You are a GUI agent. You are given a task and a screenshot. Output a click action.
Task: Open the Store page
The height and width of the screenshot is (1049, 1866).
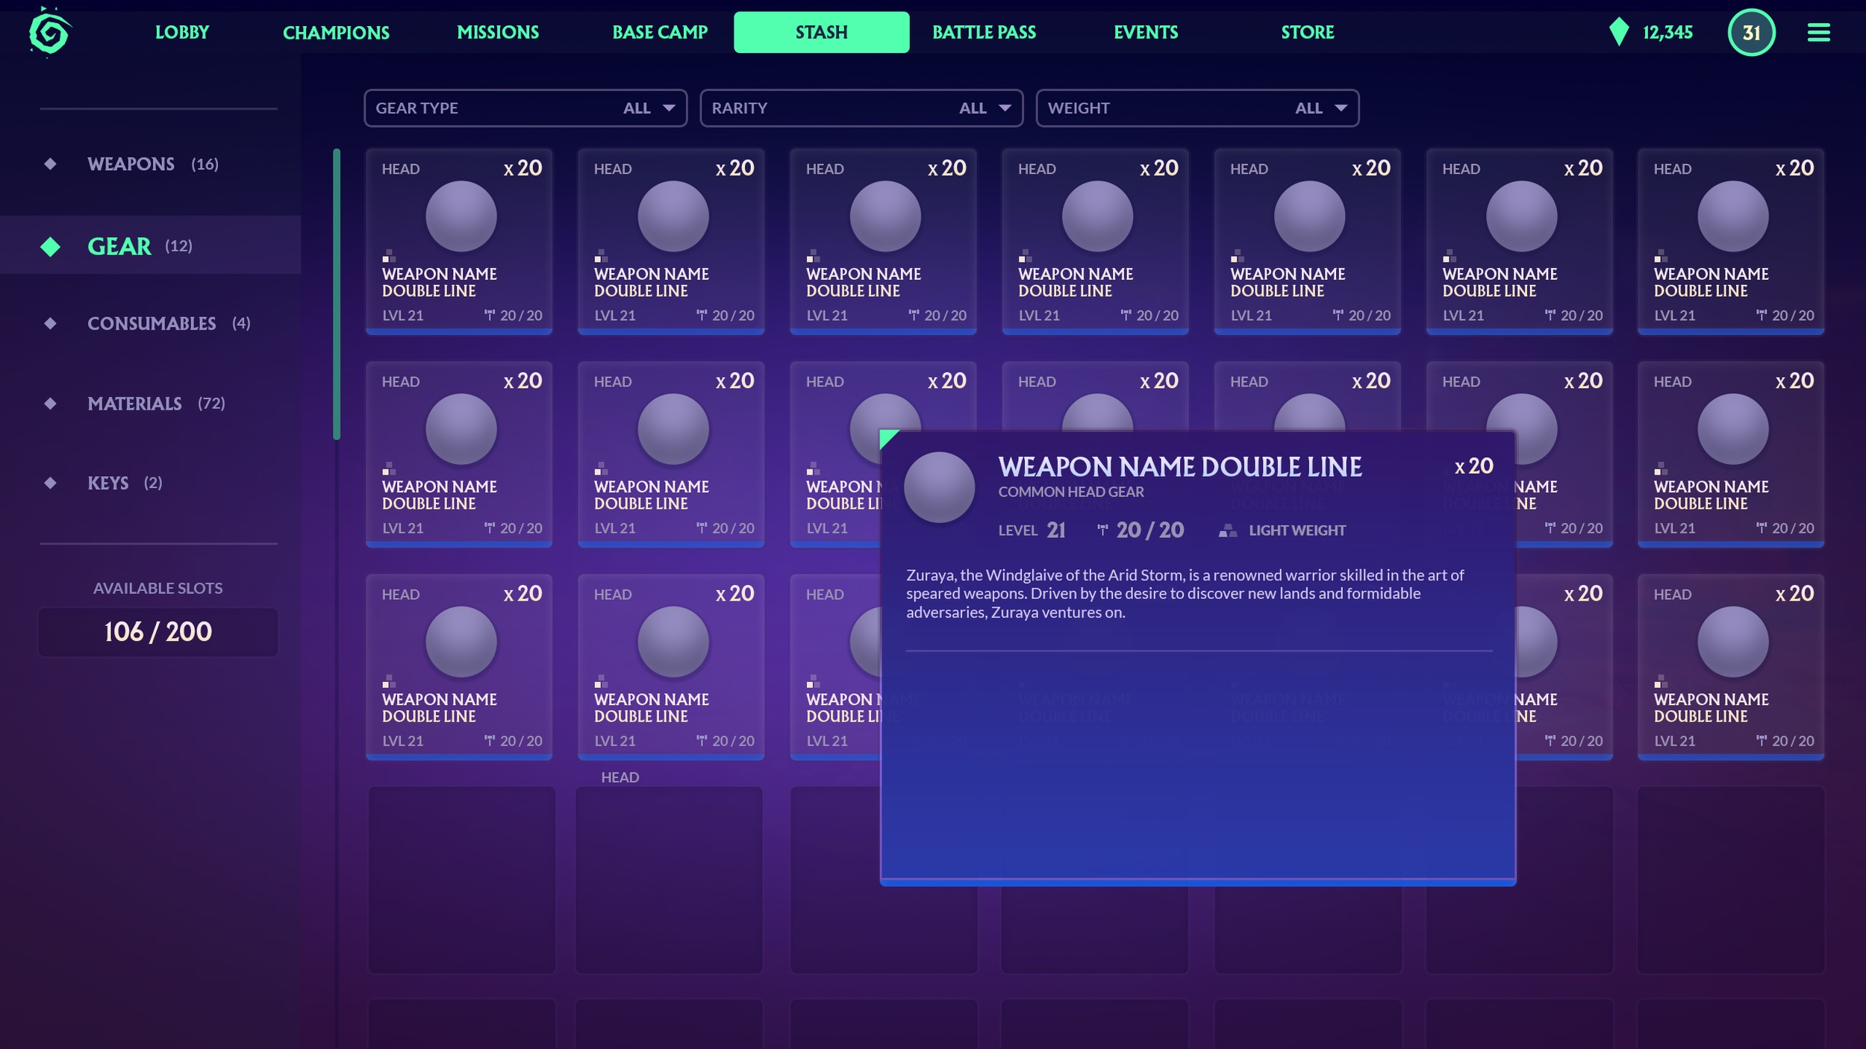pyautogui.click(x=1307, y=32)
